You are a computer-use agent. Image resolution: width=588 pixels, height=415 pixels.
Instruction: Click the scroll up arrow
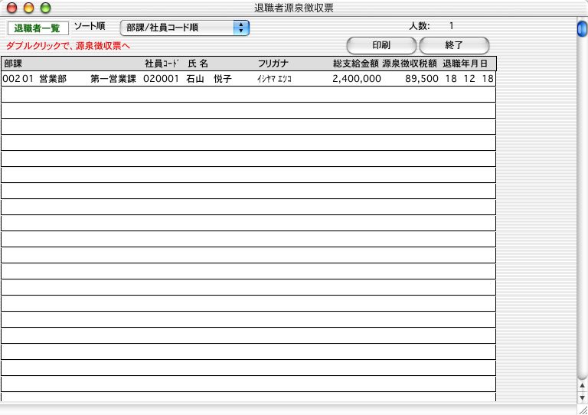pos(582,384)
